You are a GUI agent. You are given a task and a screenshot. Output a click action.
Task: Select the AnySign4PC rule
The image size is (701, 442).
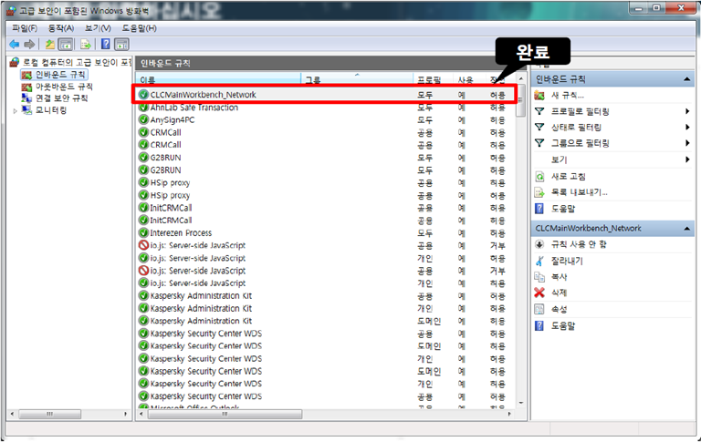[x=173, y=120]
